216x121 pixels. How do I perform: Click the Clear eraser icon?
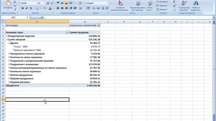[x=174, y=9]
